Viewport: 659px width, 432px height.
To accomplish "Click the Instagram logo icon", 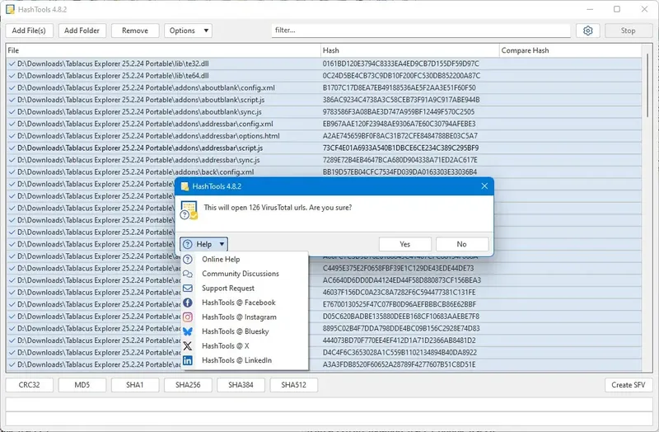I will (188, 317).
